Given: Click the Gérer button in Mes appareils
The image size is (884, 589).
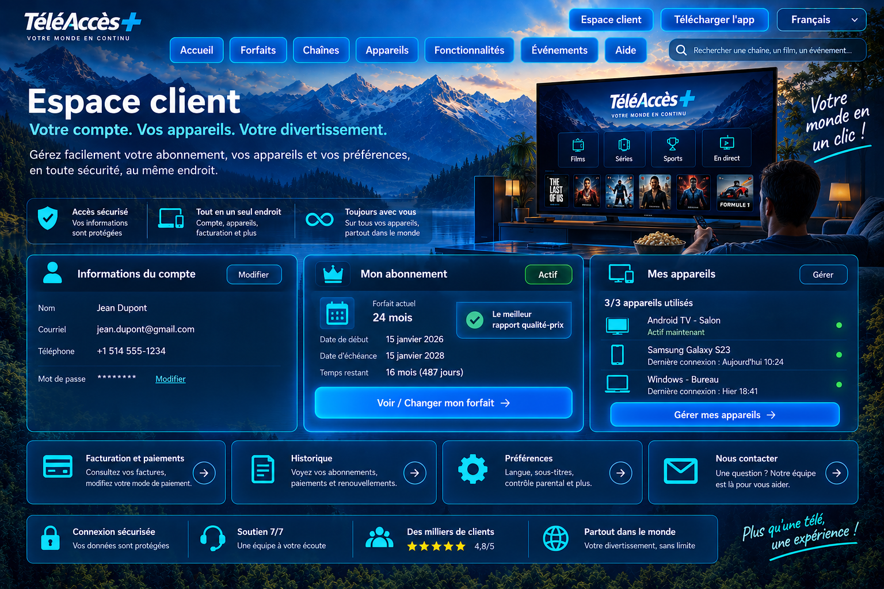Looking at the screenshot, I should point(823,274).
